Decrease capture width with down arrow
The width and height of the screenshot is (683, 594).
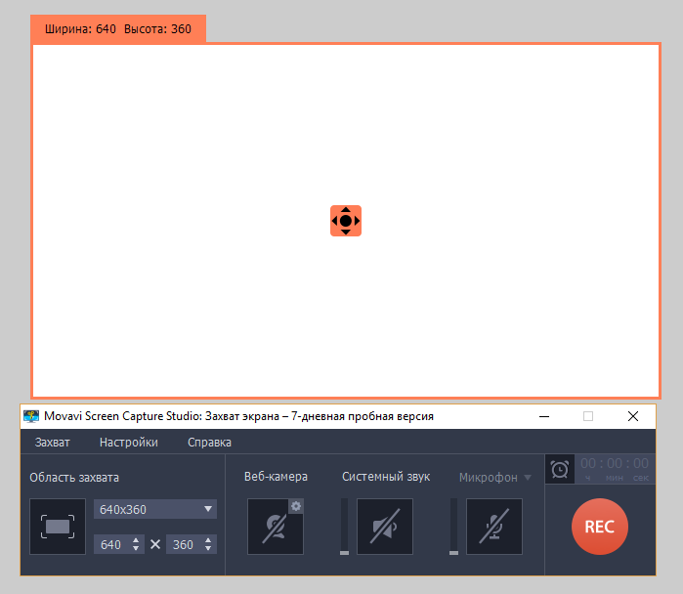point(136,548)
